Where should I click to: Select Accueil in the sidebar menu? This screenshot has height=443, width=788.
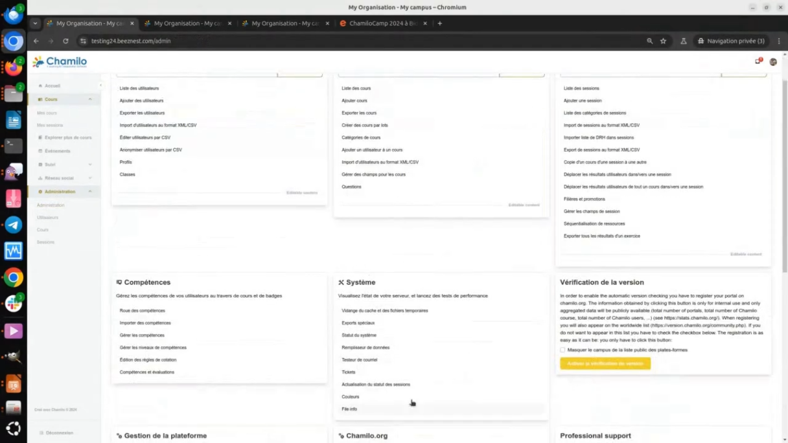pos(52,85)
